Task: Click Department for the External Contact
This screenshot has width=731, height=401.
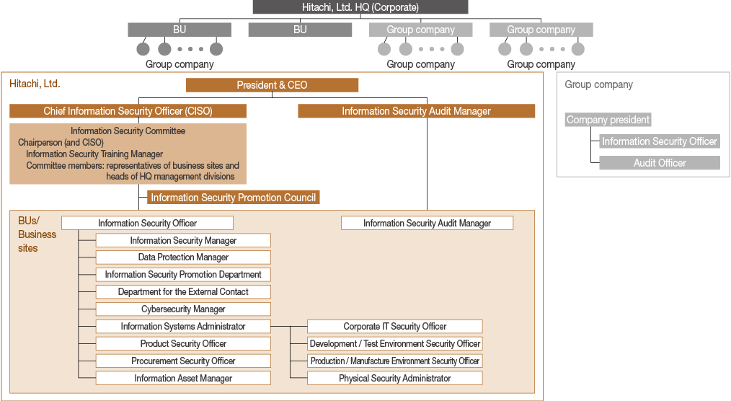Action: (x=183, y=292)
